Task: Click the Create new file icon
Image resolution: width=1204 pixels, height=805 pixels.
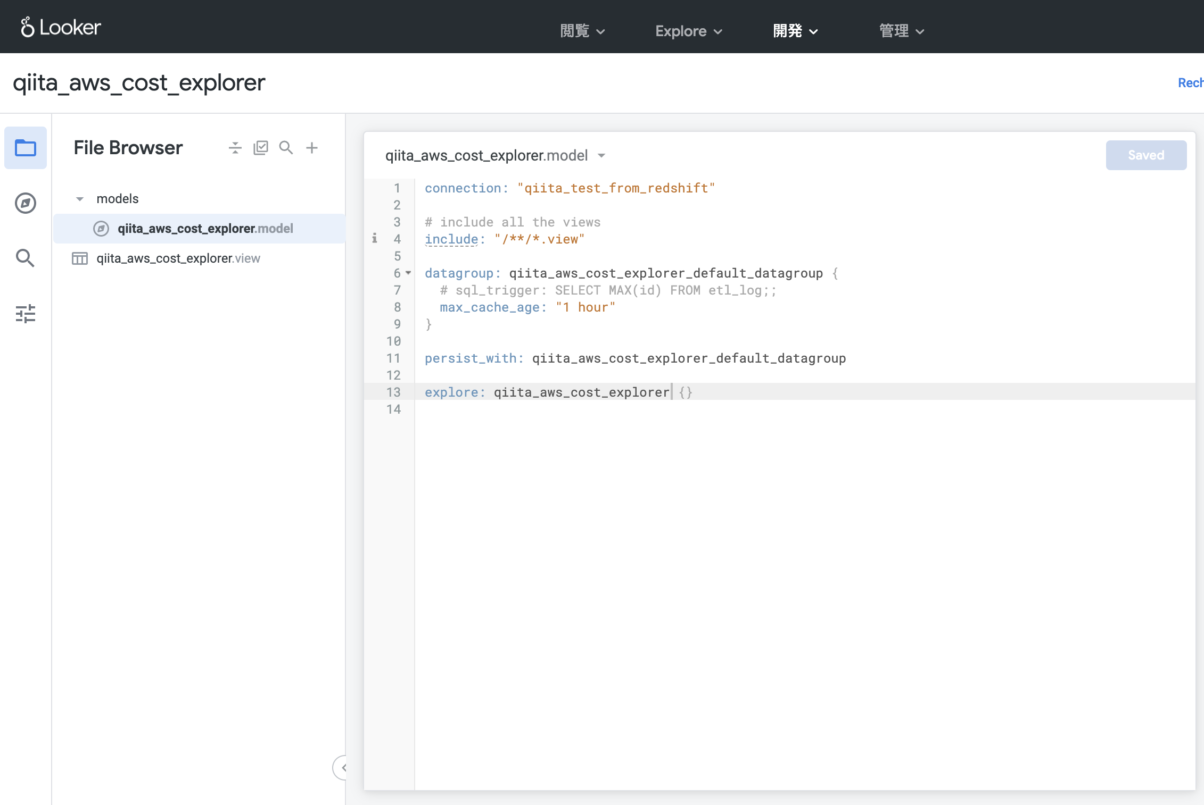Action: tap(312, 147)
